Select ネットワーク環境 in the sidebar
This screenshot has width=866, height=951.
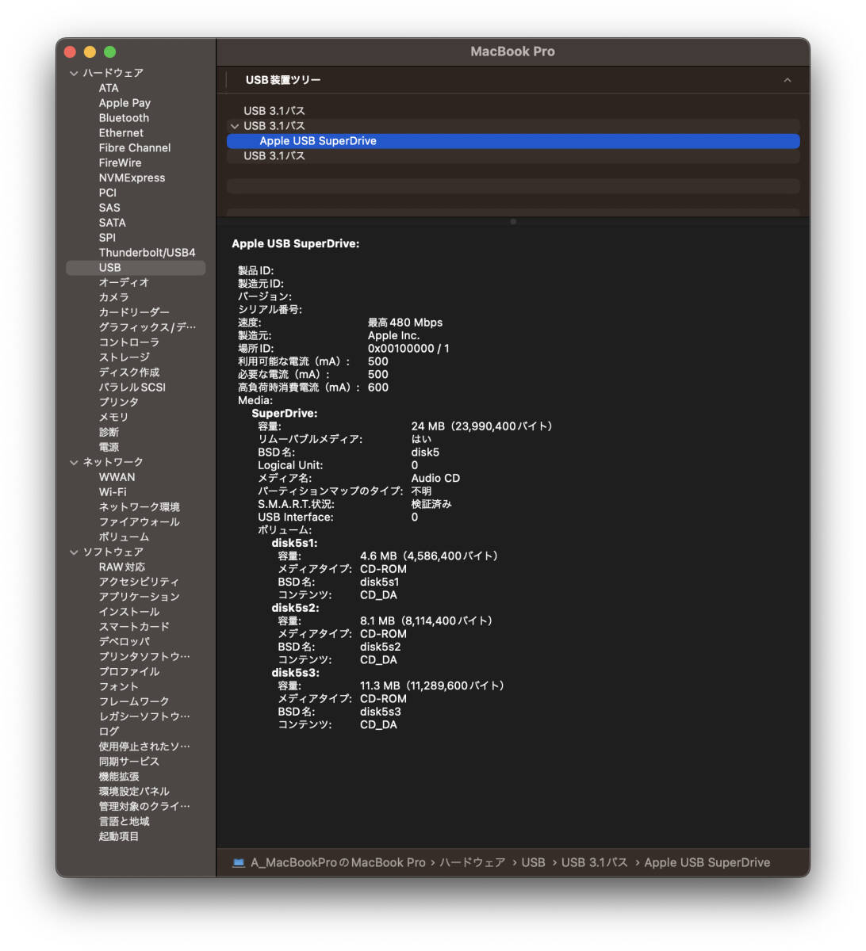point(140,507)
